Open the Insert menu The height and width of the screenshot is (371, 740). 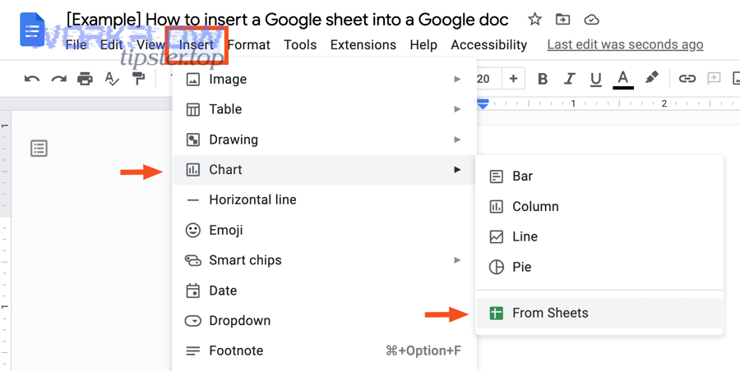(197, 45)
